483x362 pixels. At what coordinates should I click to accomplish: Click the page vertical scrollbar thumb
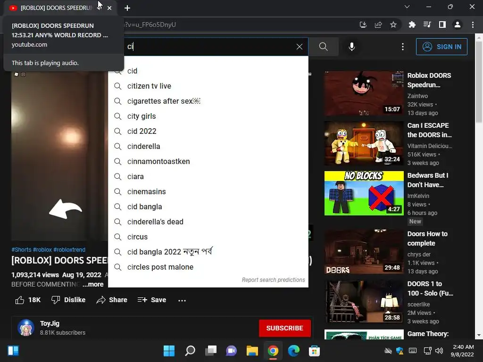click(479, 82)
